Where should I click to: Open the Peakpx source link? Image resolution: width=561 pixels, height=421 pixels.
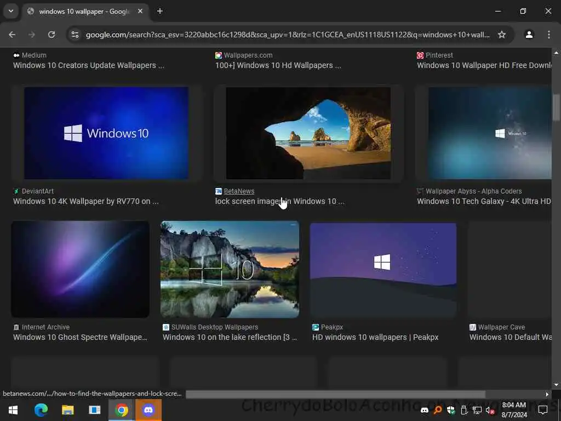[x=332, y=327]
